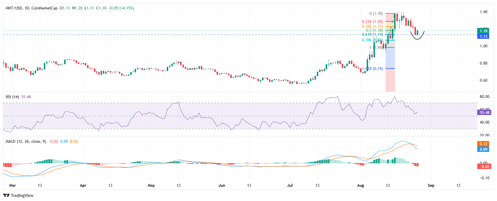Click the 80.00 RSI axis label
Screen dimensions: 497x201
(485, 97)
